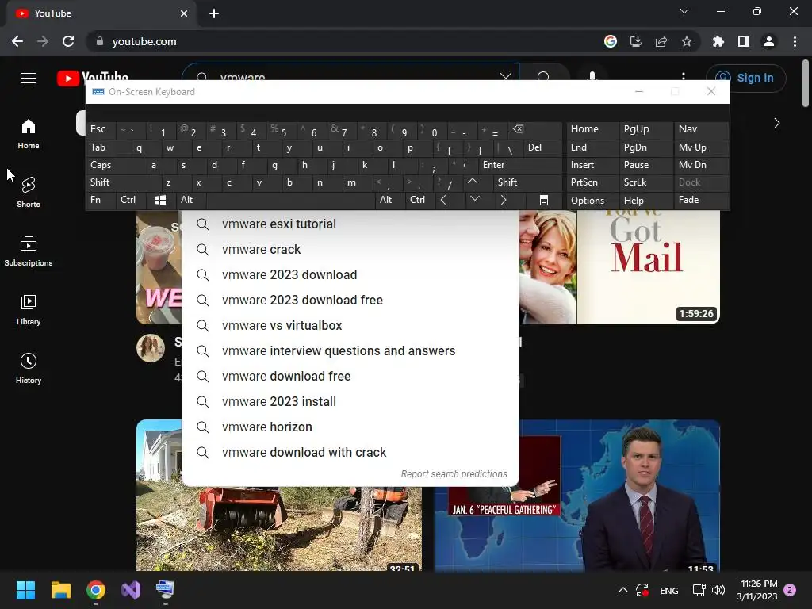Click Esc key on On-Screen Keyboard
This screenshot has width=812, height=609.
click(101, 129)
